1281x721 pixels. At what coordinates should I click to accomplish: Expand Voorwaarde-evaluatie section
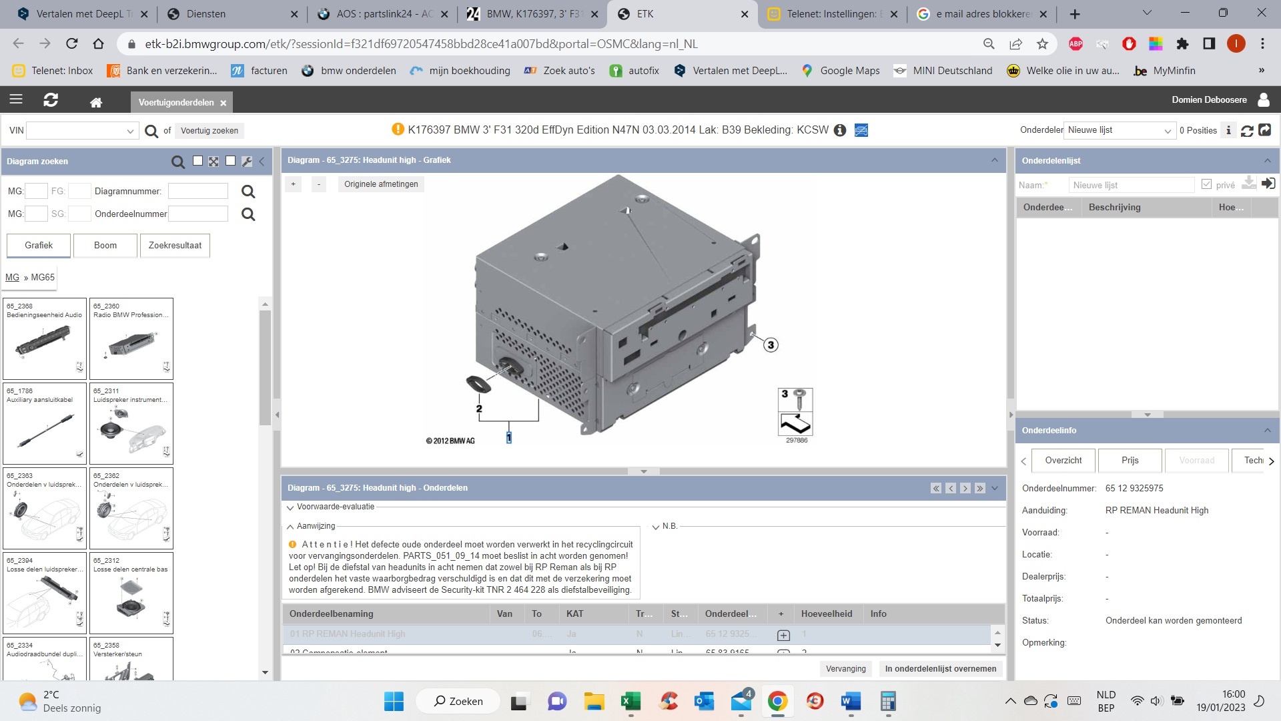(290, 507)
